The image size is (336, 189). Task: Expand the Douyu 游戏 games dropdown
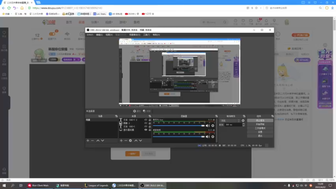point(123,22)
